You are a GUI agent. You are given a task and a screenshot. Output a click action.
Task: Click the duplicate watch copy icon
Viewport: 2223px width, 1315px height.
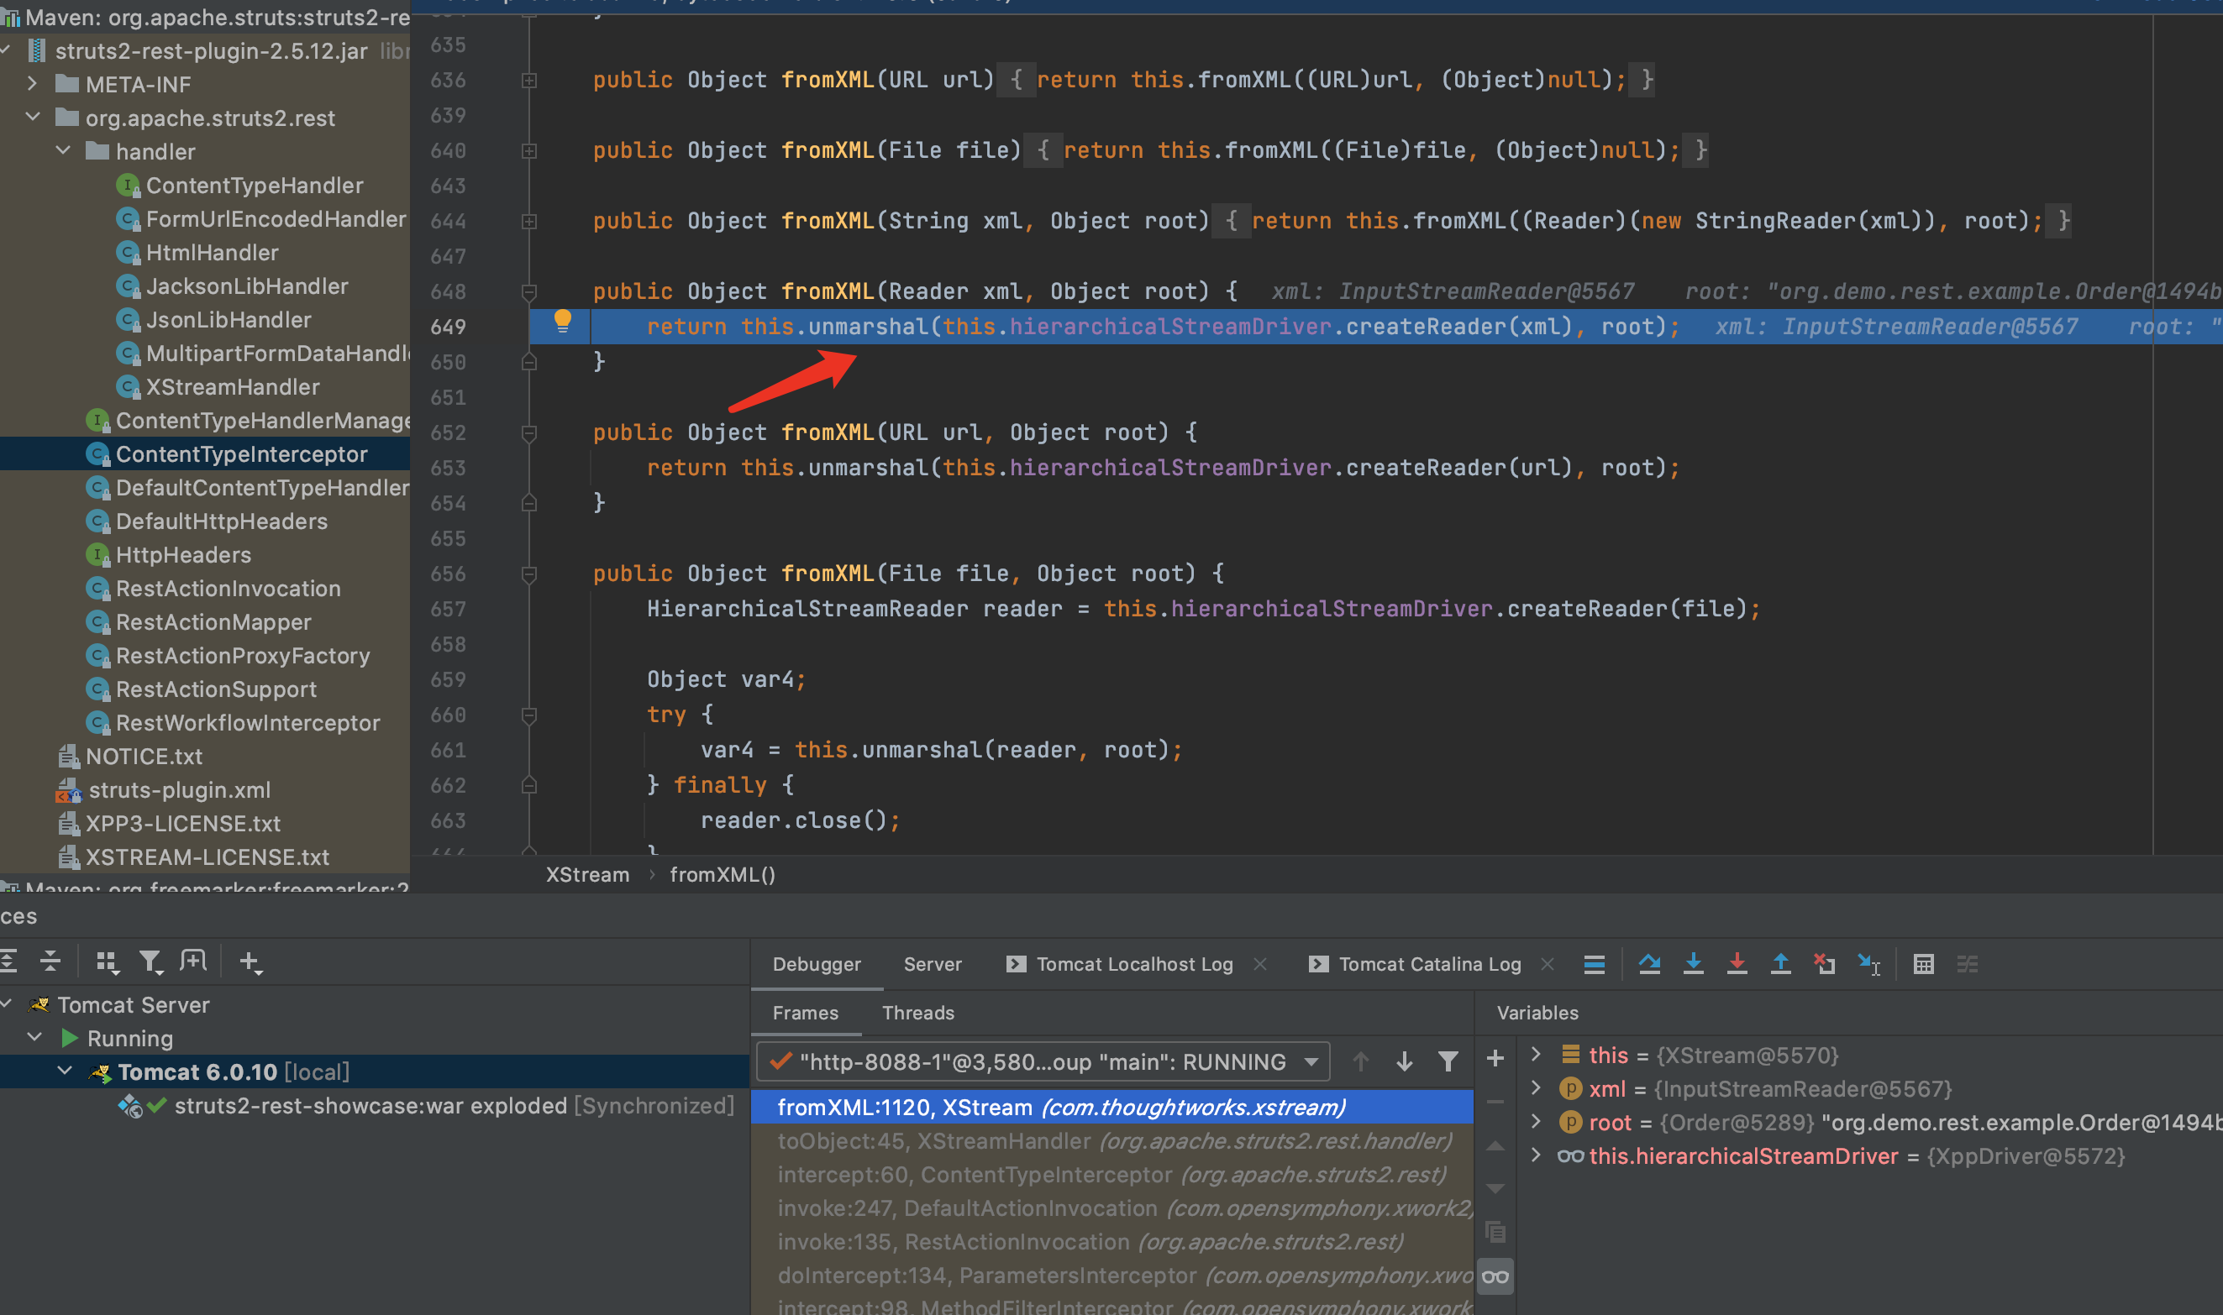[x=1495, y=1232]
